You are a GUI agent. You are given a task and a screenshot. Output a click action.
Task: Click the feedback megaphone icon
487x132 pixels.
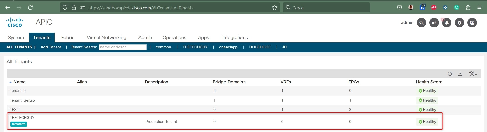(x=434, y=23)
